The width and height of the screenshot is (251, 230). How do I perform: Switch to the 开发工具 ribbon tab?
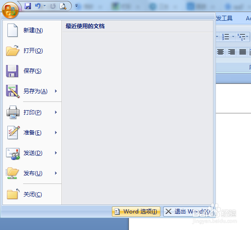coord(224,18)
